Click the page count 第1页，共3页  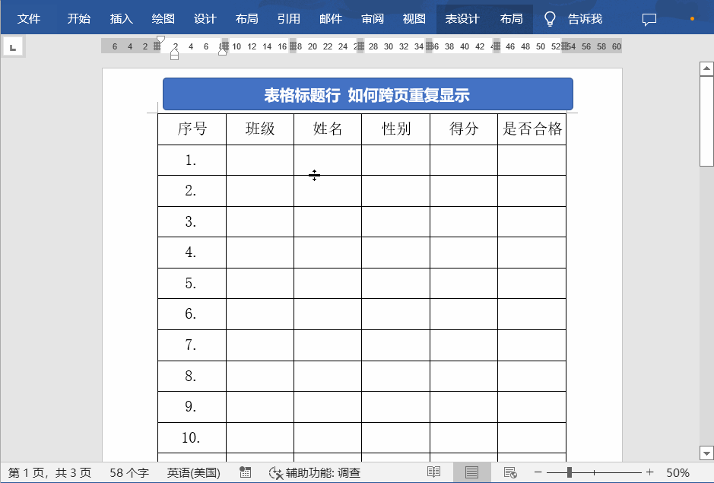pyautogui.click(x=49, y=473)
